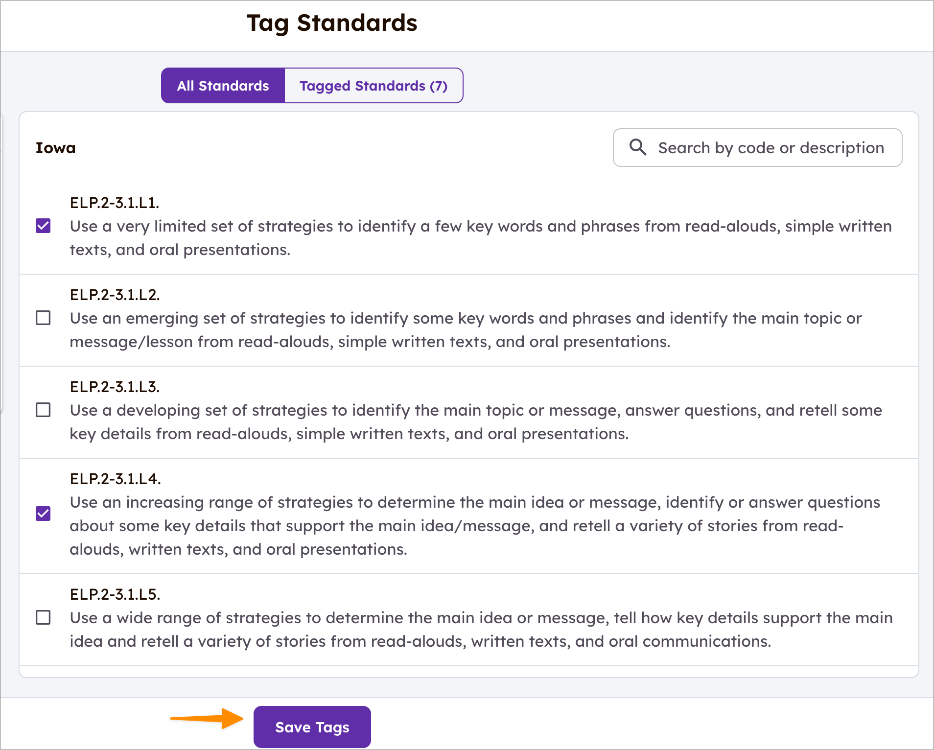The width and height of the screenshot is (934, 750).
Task: Click the Iowa section heading
Action: coord(56,148)
